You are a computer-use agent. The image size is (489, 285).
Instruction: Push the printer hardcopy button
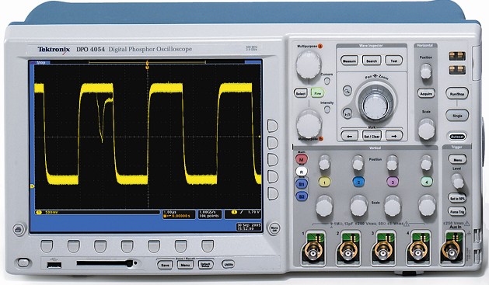click(19, 230)
